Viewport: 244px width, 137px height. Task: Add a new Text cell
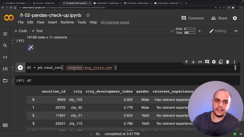pyautogui.click(x=37, y=31)
